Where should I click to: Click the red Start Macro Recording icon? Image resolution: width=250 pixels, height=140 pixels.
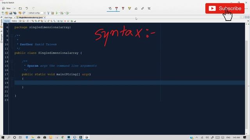tap(65, 21)
